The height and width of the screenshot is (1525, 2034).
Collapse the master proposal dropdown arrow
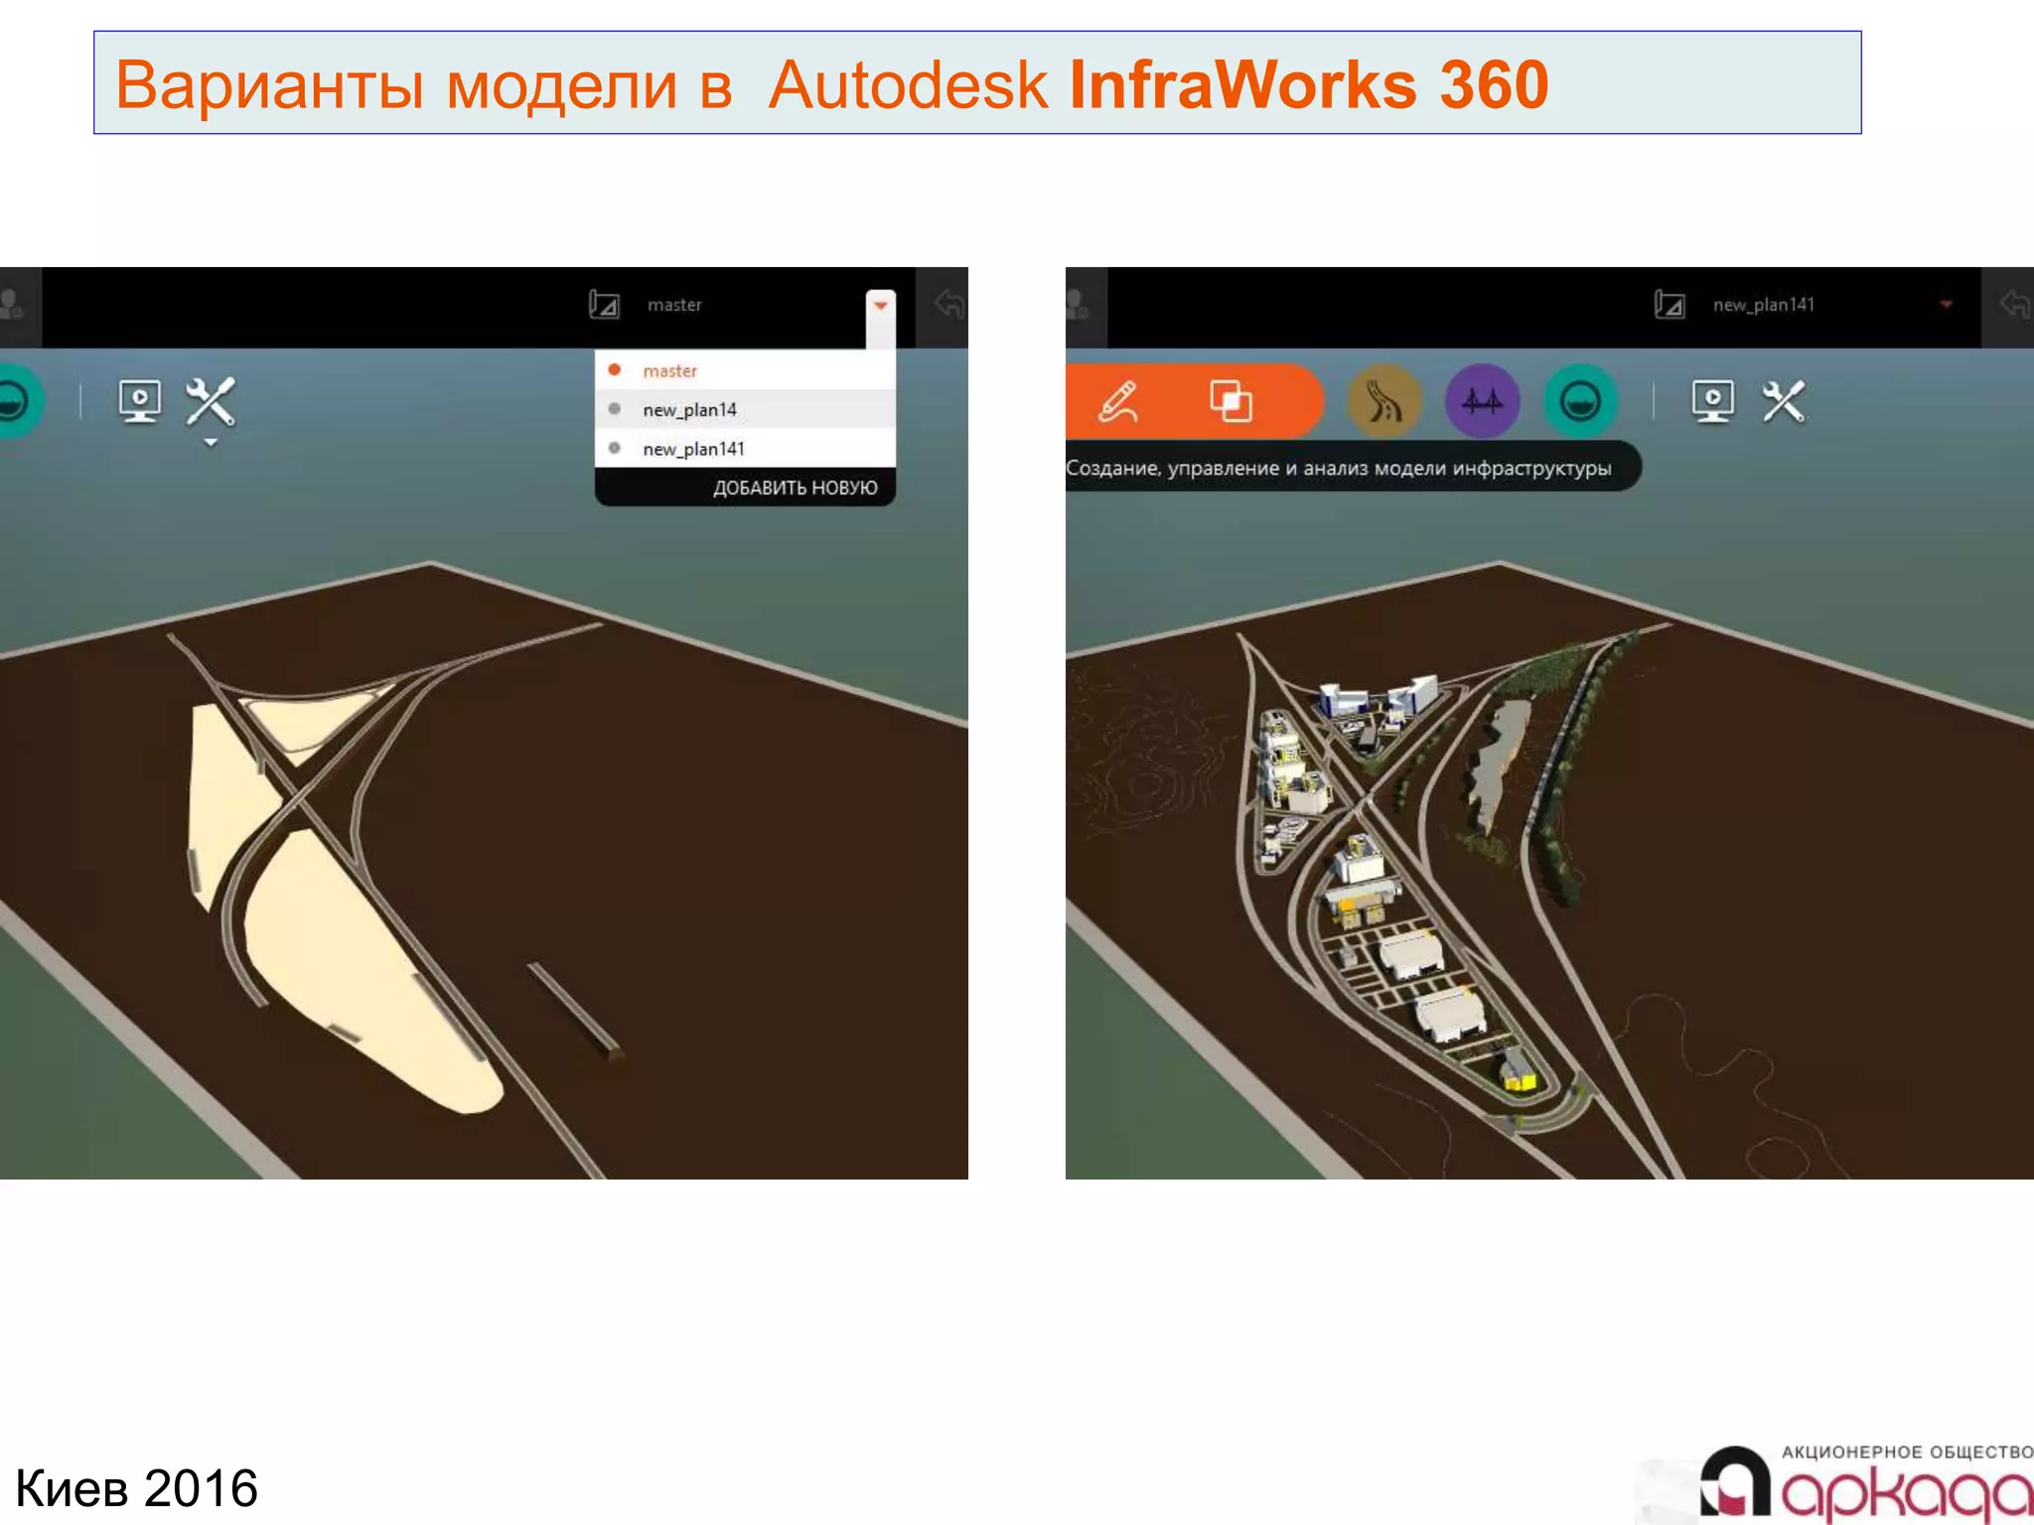pyautogui.click(x=880, y=306)
